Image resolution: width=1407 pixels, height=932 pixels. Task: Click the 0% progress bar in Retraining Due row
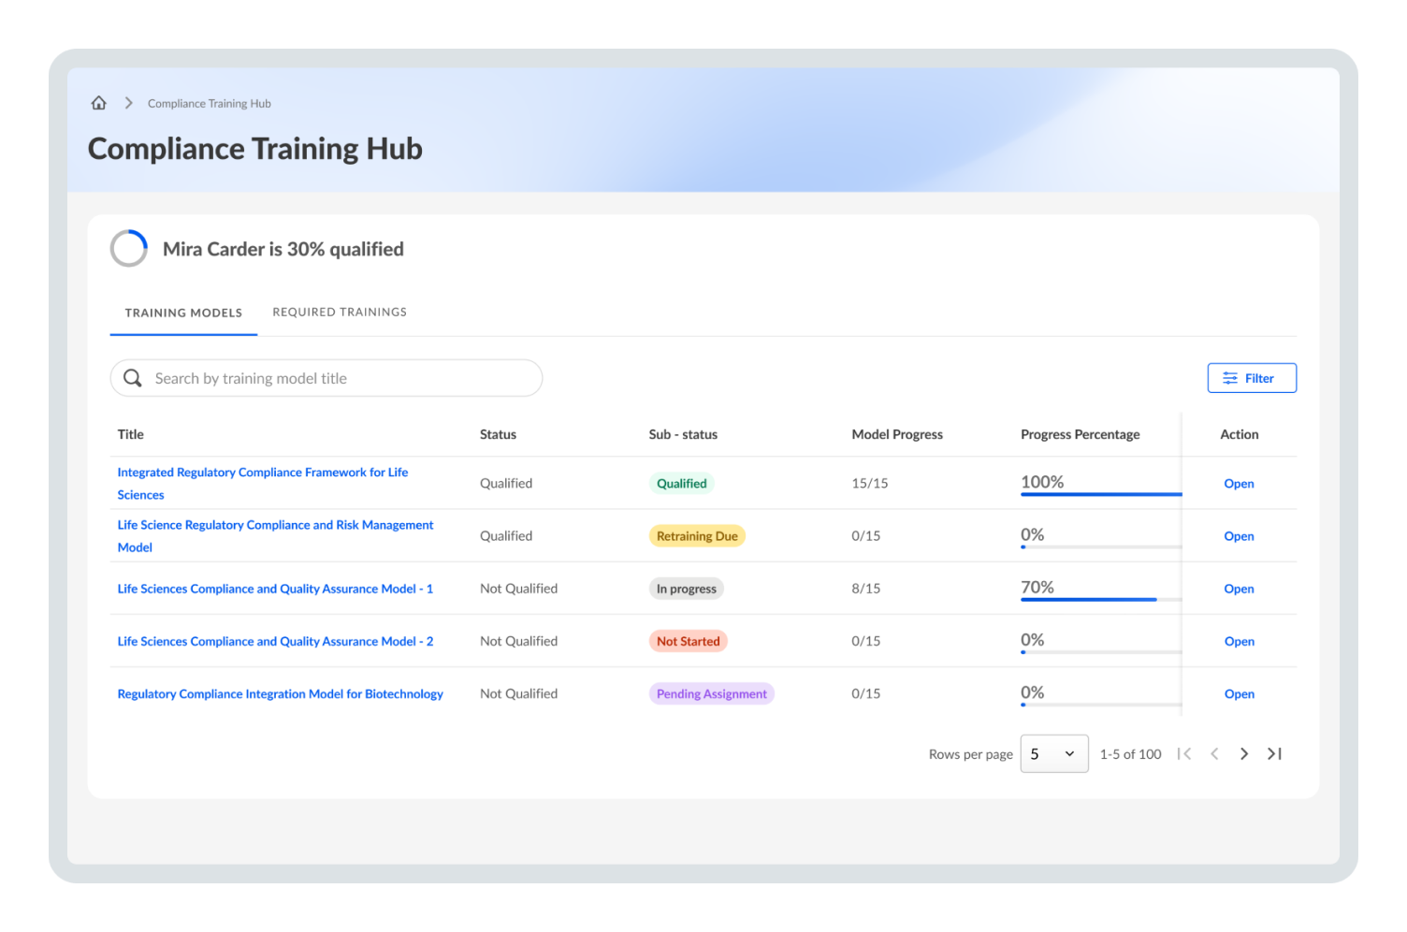[1101, 546]
